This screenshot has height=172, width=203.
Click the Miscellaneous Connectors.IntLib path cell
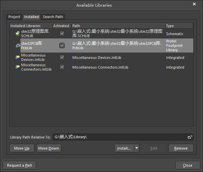100,67
